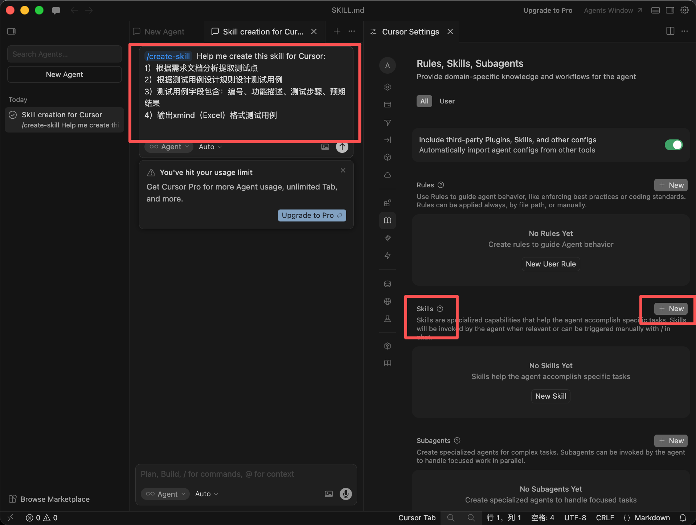Open the Agent dropdown under the /create-skill message
The height and width of the screenshot is (525, 696).
(169, 147)
